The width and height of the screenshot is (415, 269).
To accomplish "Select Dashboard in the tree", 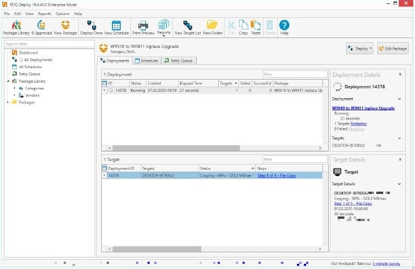I will click(x=28, y=53).
